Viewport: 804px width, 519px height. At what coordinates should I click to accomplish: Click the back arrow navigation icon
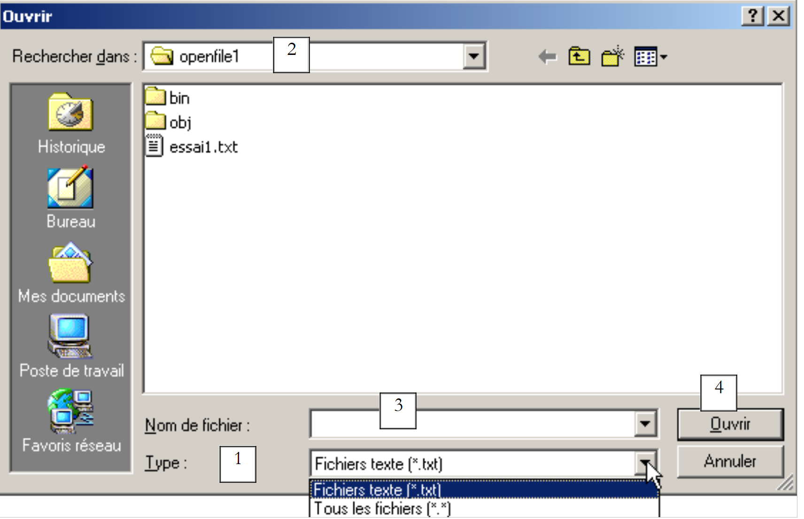point(547,57)
